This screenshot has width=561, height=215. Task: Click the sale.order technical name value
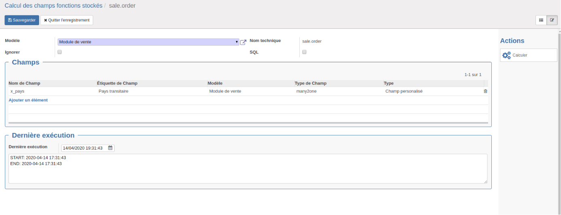[x=312, y=41]
